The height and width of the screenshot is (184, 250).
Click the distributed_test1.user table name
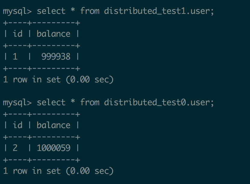159,11
